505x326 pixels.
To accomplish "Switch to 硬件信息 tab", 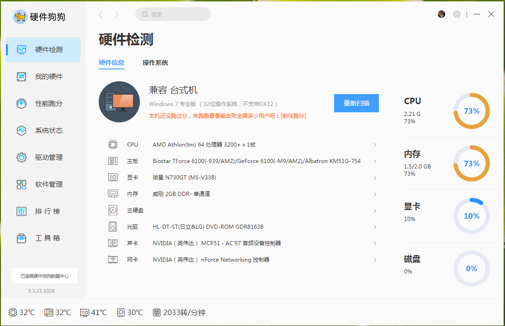I will coord(112,63).
